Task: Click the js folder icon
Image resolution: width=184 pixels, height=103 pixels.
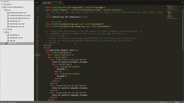Action: [x=6, y=32]
